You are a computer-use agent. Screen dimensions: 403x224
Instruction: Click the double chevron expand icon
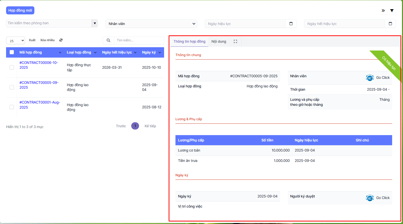383,11
